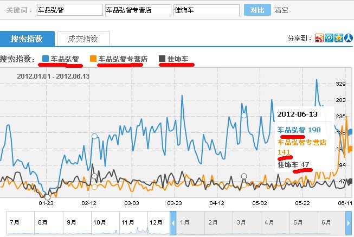
Task: Switch to 搜索指数 tab
Action: [x=28, y=39]
